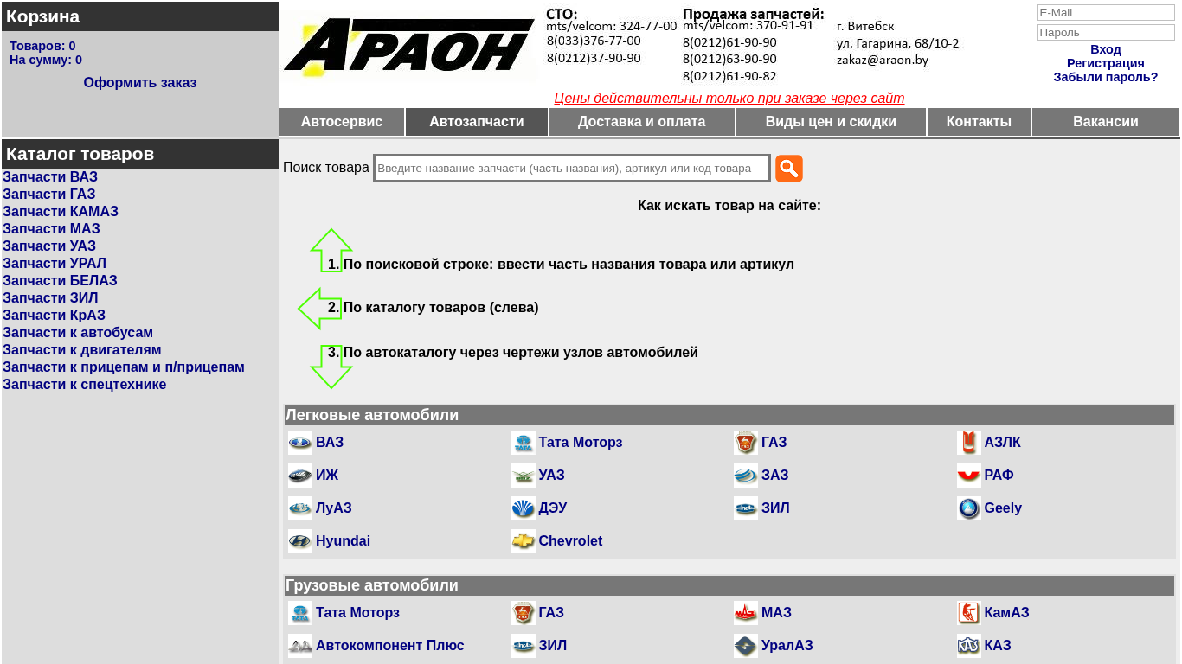
Task: Click the Забыли пароль? link
Action: pyautogui.click(x=1106, y=77)
